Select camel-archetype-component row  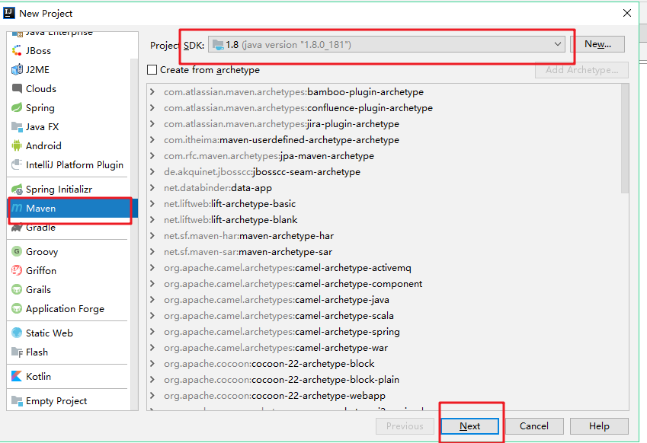(x=384, y=284)
